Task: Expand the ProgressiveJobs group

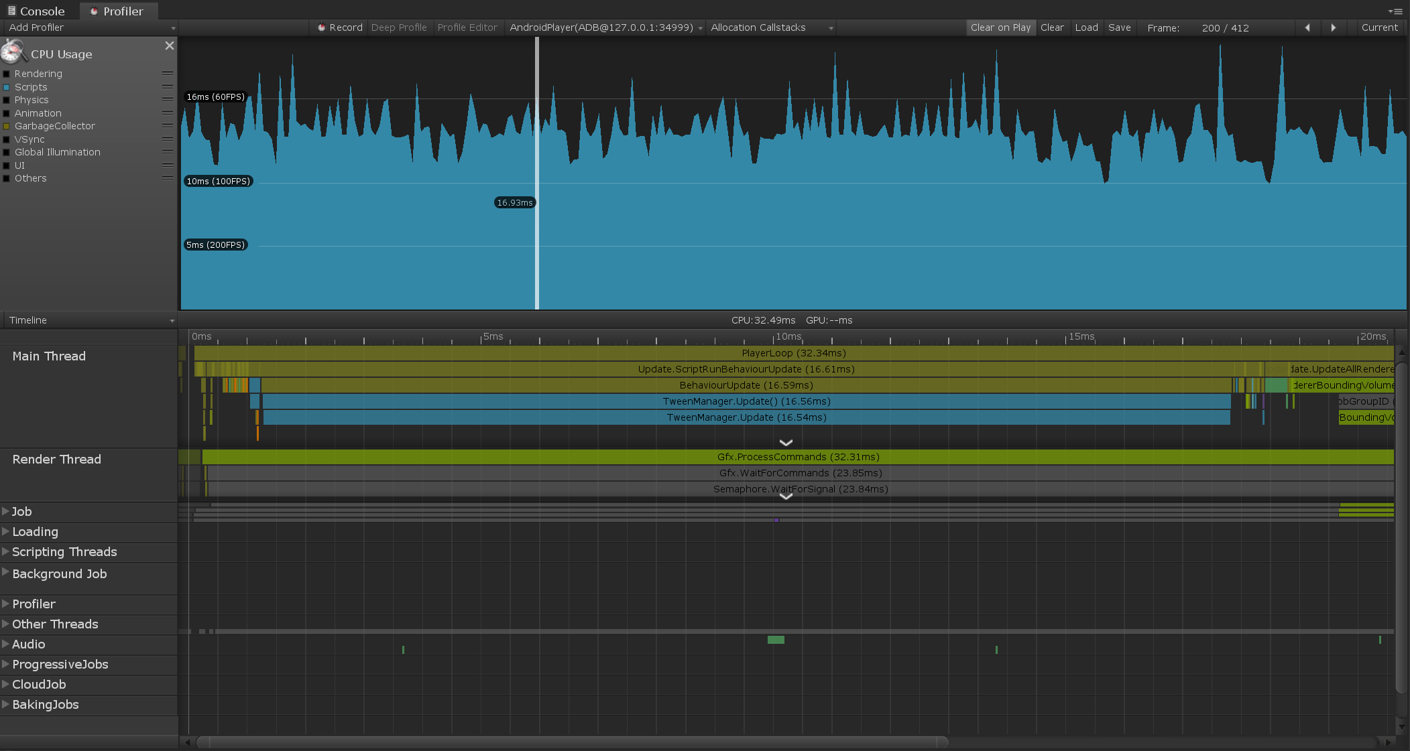Action: [x=5, y=664]
